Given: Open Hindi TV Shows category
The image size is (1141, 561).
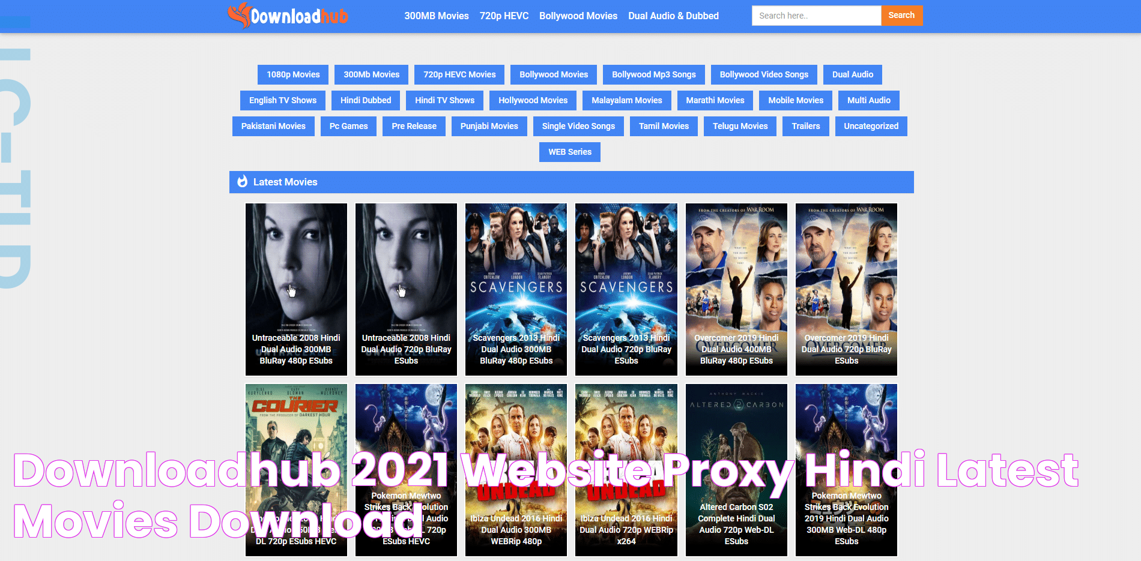Looking at the screenshot, I should click(444, 100).
